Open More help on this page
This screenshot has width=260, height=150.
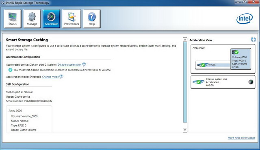[x=241, y=138]
